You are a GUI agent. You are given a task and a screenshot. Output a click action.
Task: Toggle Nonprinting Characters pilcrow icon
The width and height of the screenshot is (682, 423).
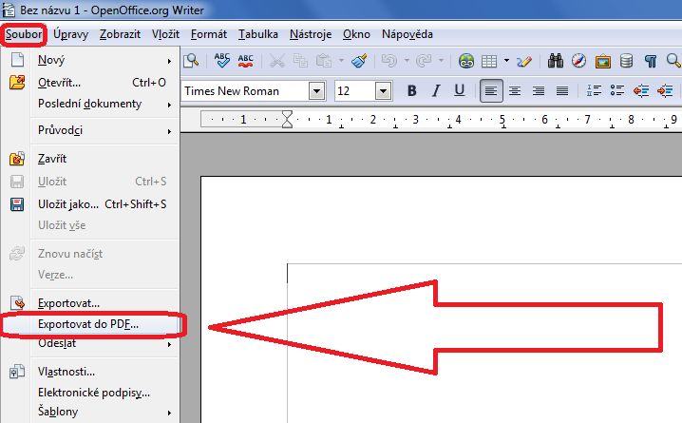tap(651, 61)
